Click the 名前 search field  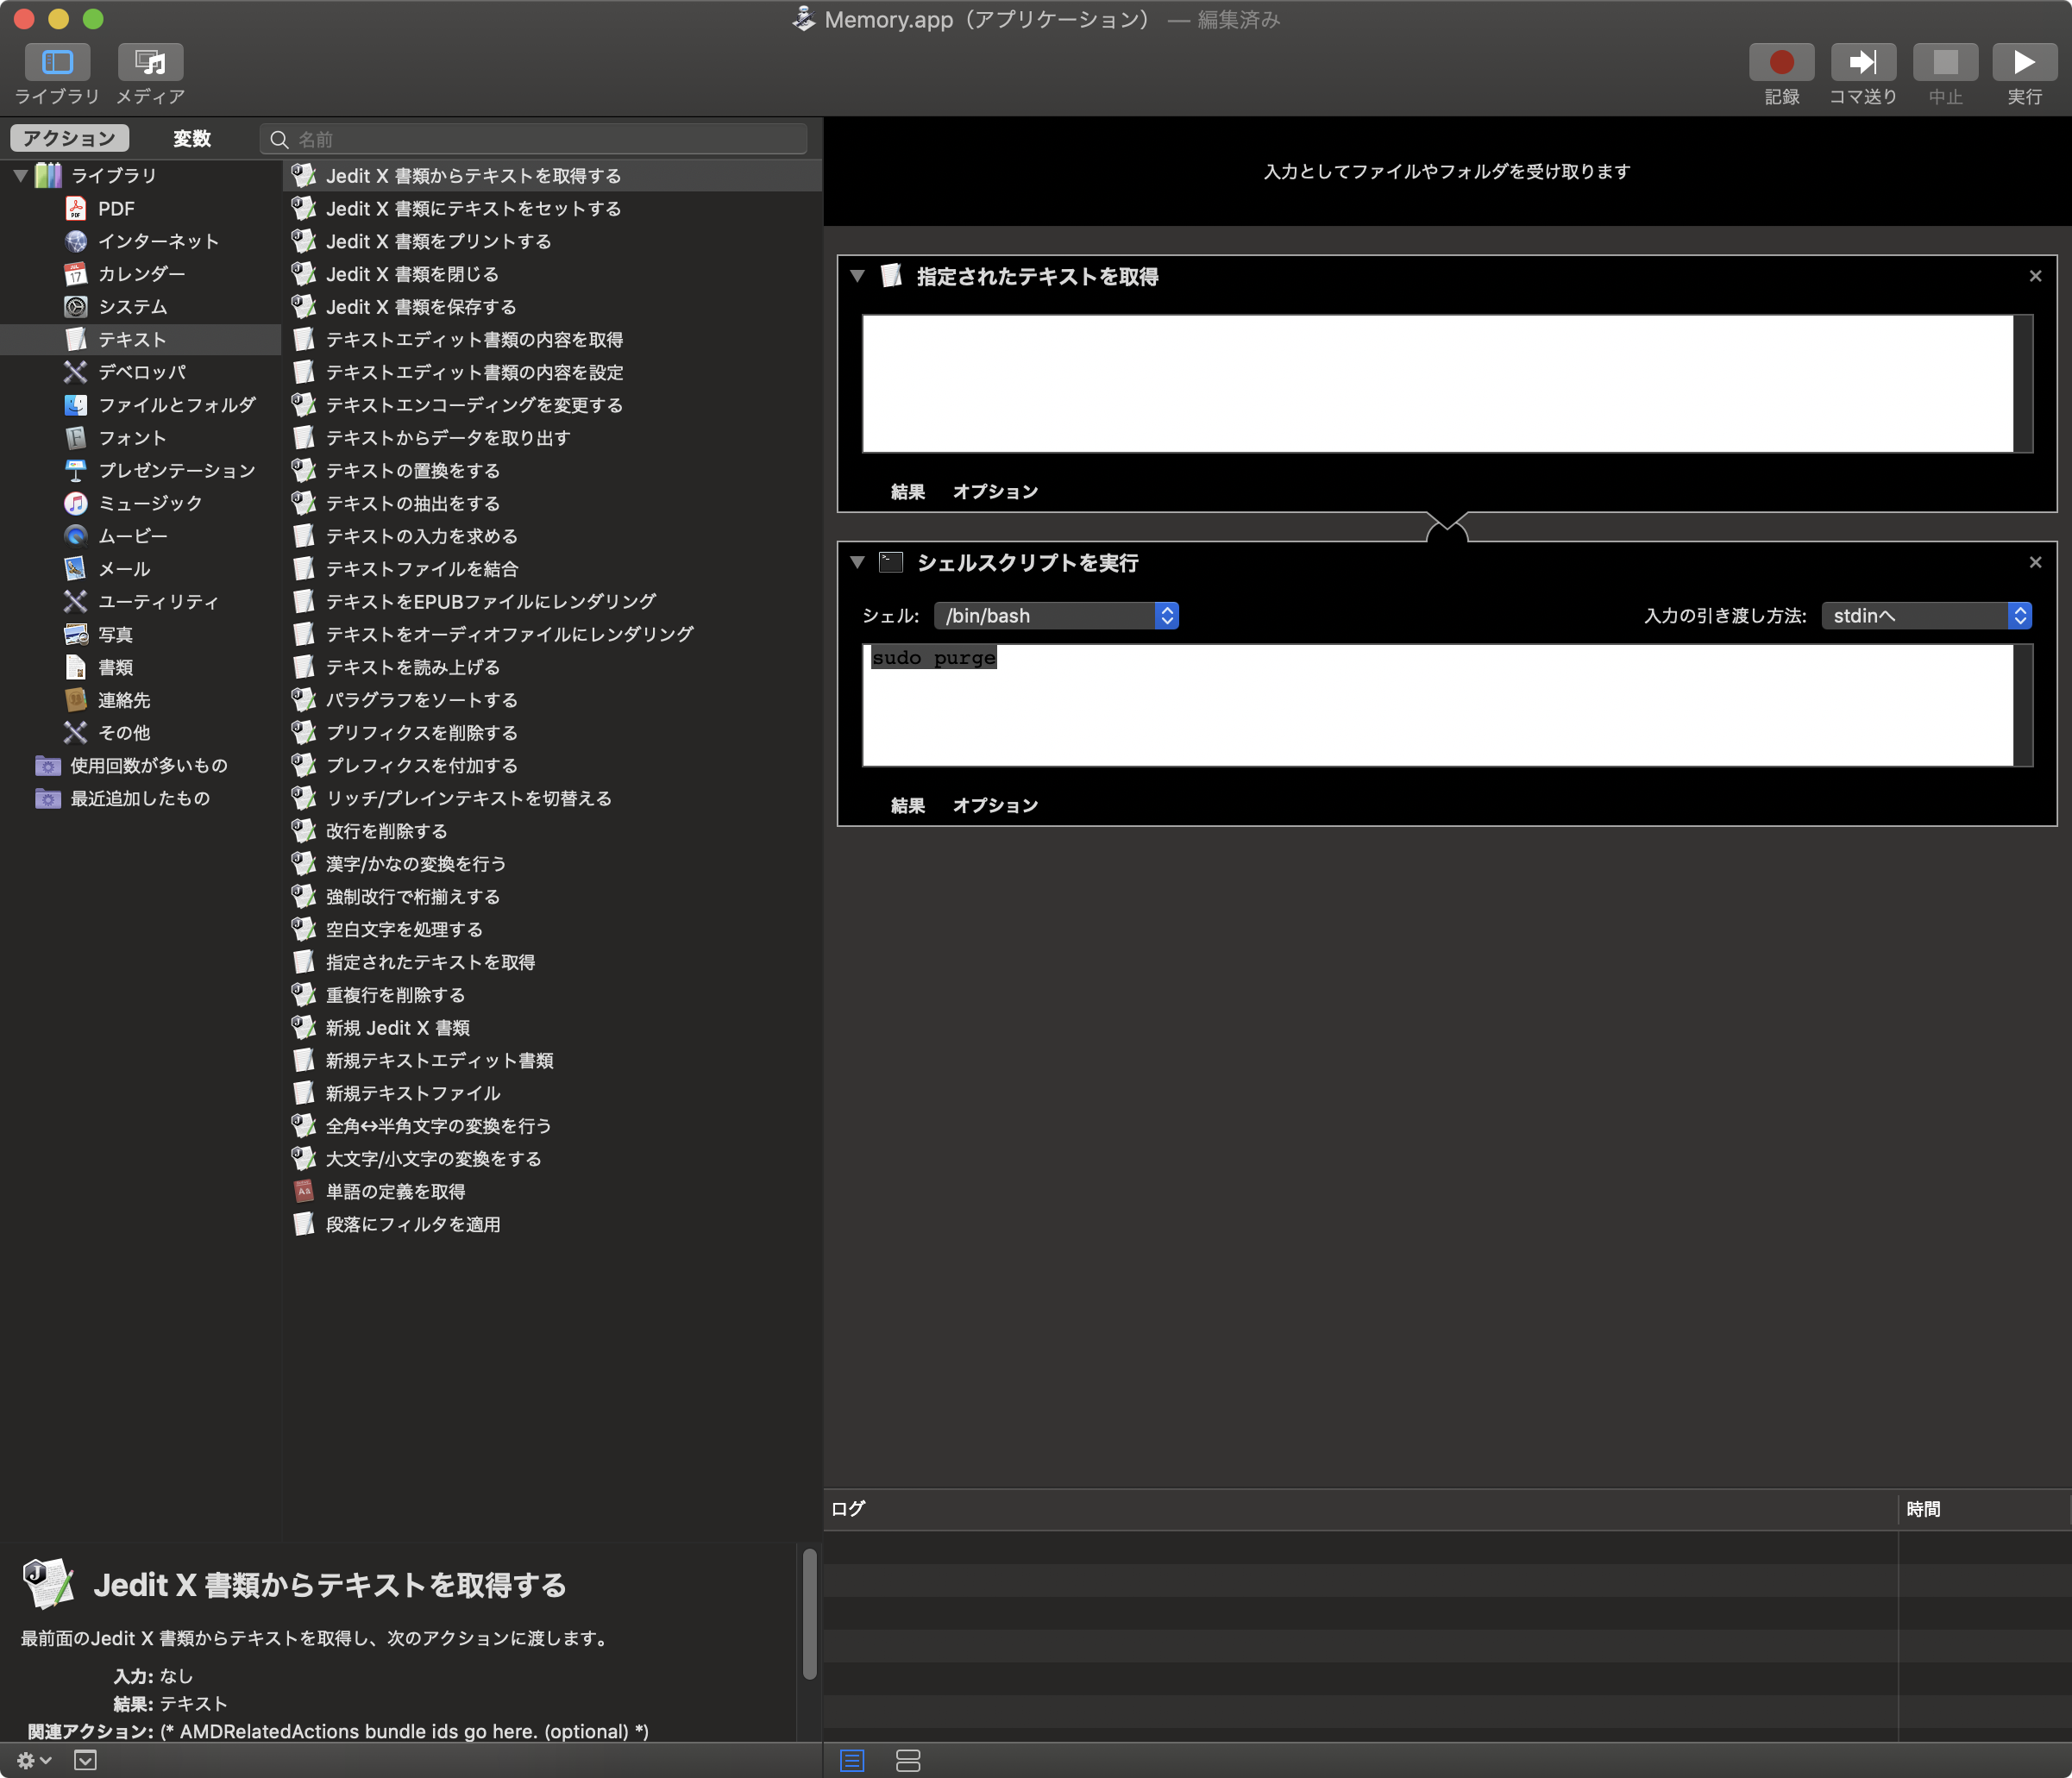tap(534, 139)
